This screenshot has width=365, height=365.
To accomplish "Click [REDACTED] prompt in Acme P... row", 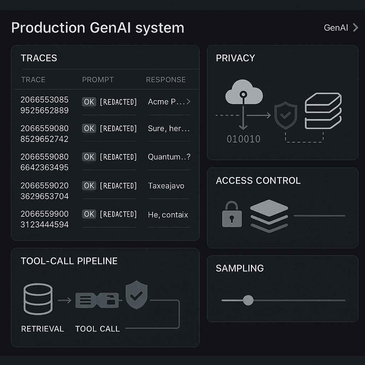I will [x=118, y=102].
